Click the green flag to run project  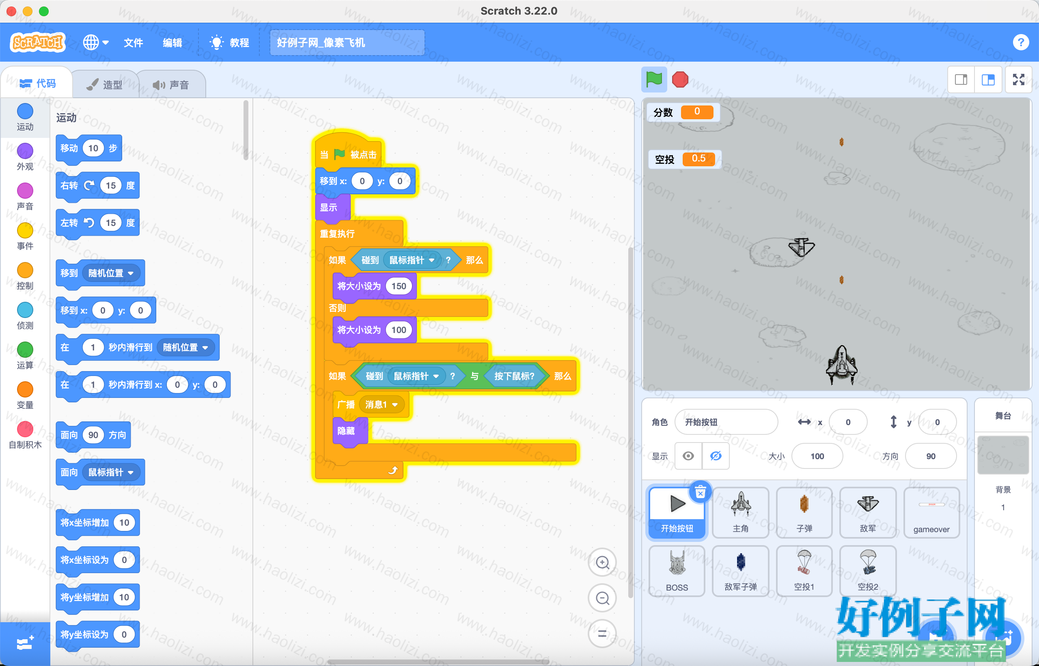point(654,79)
